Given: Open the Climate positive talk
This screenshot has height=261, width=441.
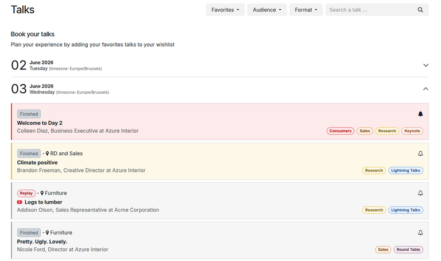Looking at the screenshot, I should click(37, 163).
